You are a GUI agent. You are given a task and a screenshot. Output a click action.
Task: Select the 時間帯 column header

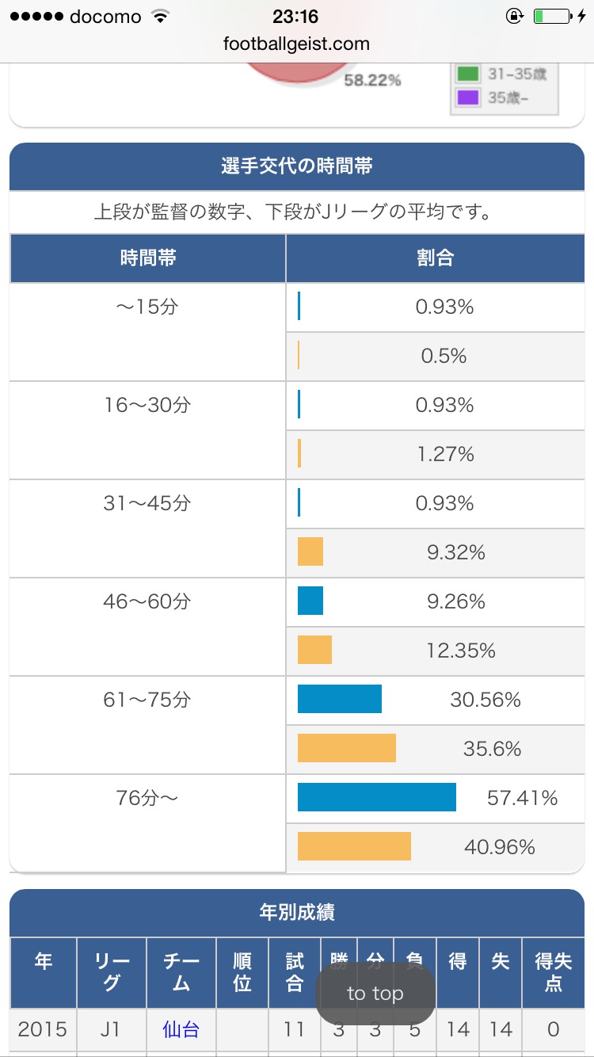148,258
